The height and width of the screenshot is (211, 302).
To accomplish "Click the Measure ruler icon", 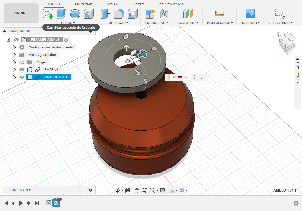I will click(x=220, y=14).
